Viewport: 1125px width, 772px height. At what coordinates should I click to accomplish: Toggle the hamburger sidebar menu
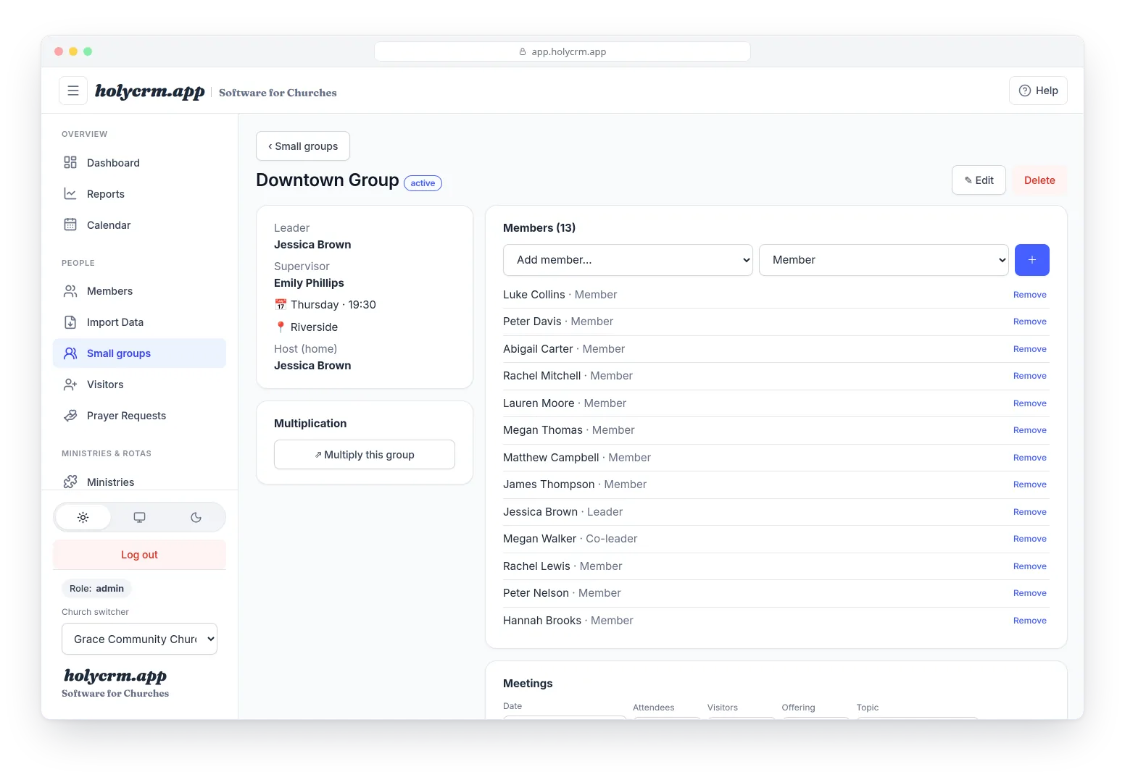(x=73, y=91)
